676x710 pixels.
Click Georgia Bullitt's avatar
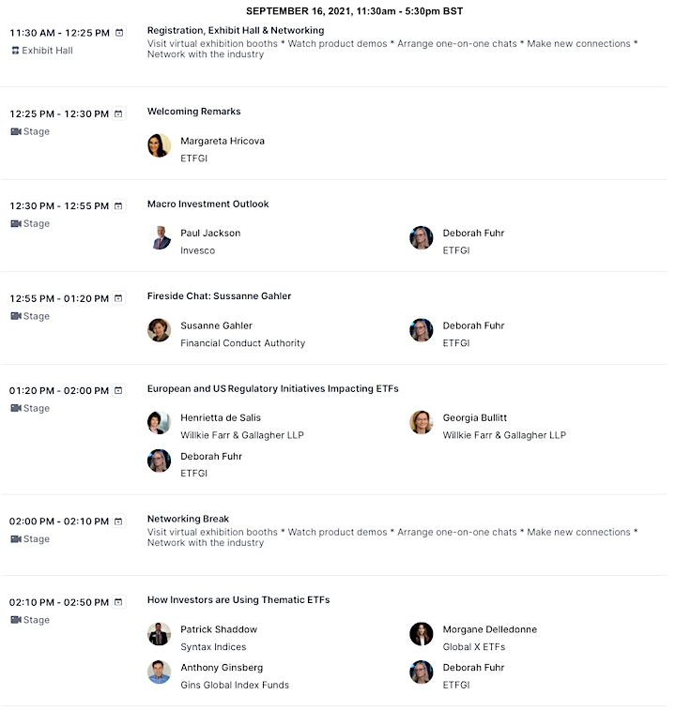click(x=422, y=422)
